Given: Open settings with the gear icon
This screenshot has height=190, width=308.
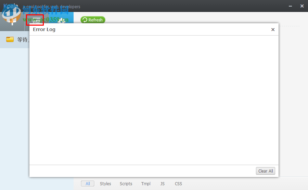Looking at the screenshot, I should [x=61, y=21].
